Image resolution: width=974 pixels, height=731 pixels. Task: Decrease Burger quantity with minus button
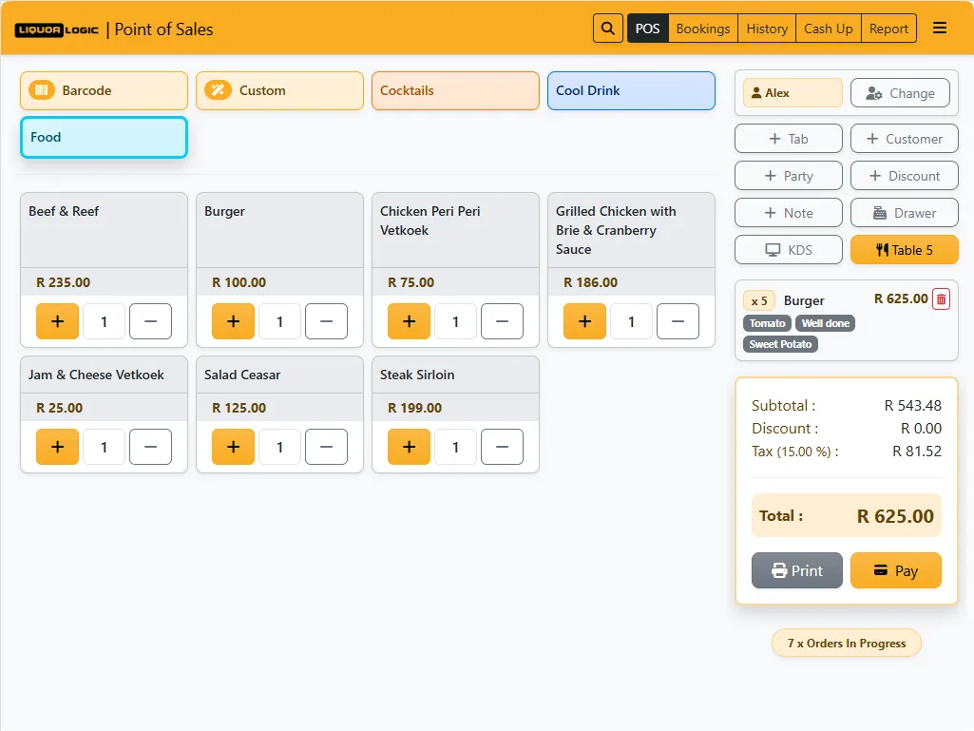click(x=326, y=321)
